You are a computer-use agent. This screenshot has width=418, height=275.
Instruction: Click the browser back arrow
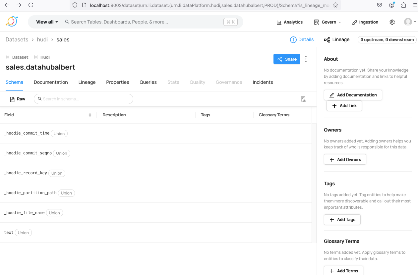(x=7, y=5)
